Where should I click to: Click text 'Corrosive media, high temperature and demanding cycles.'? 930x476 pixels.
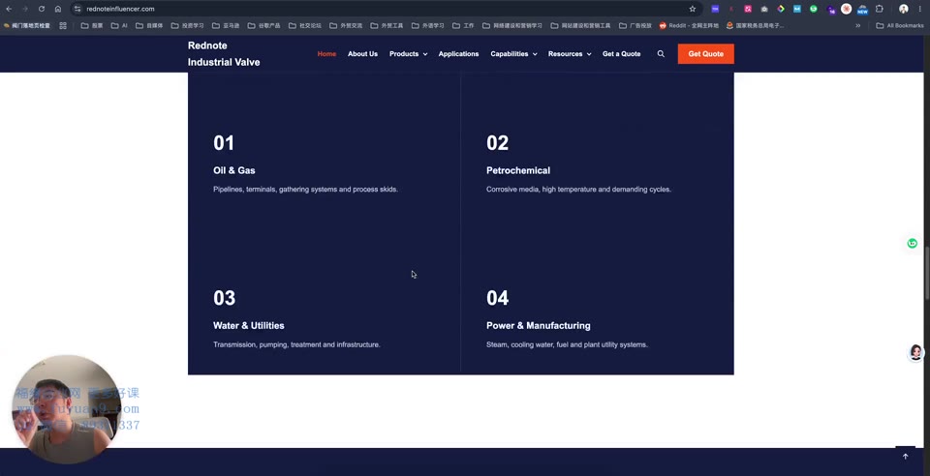pos(579,190)
